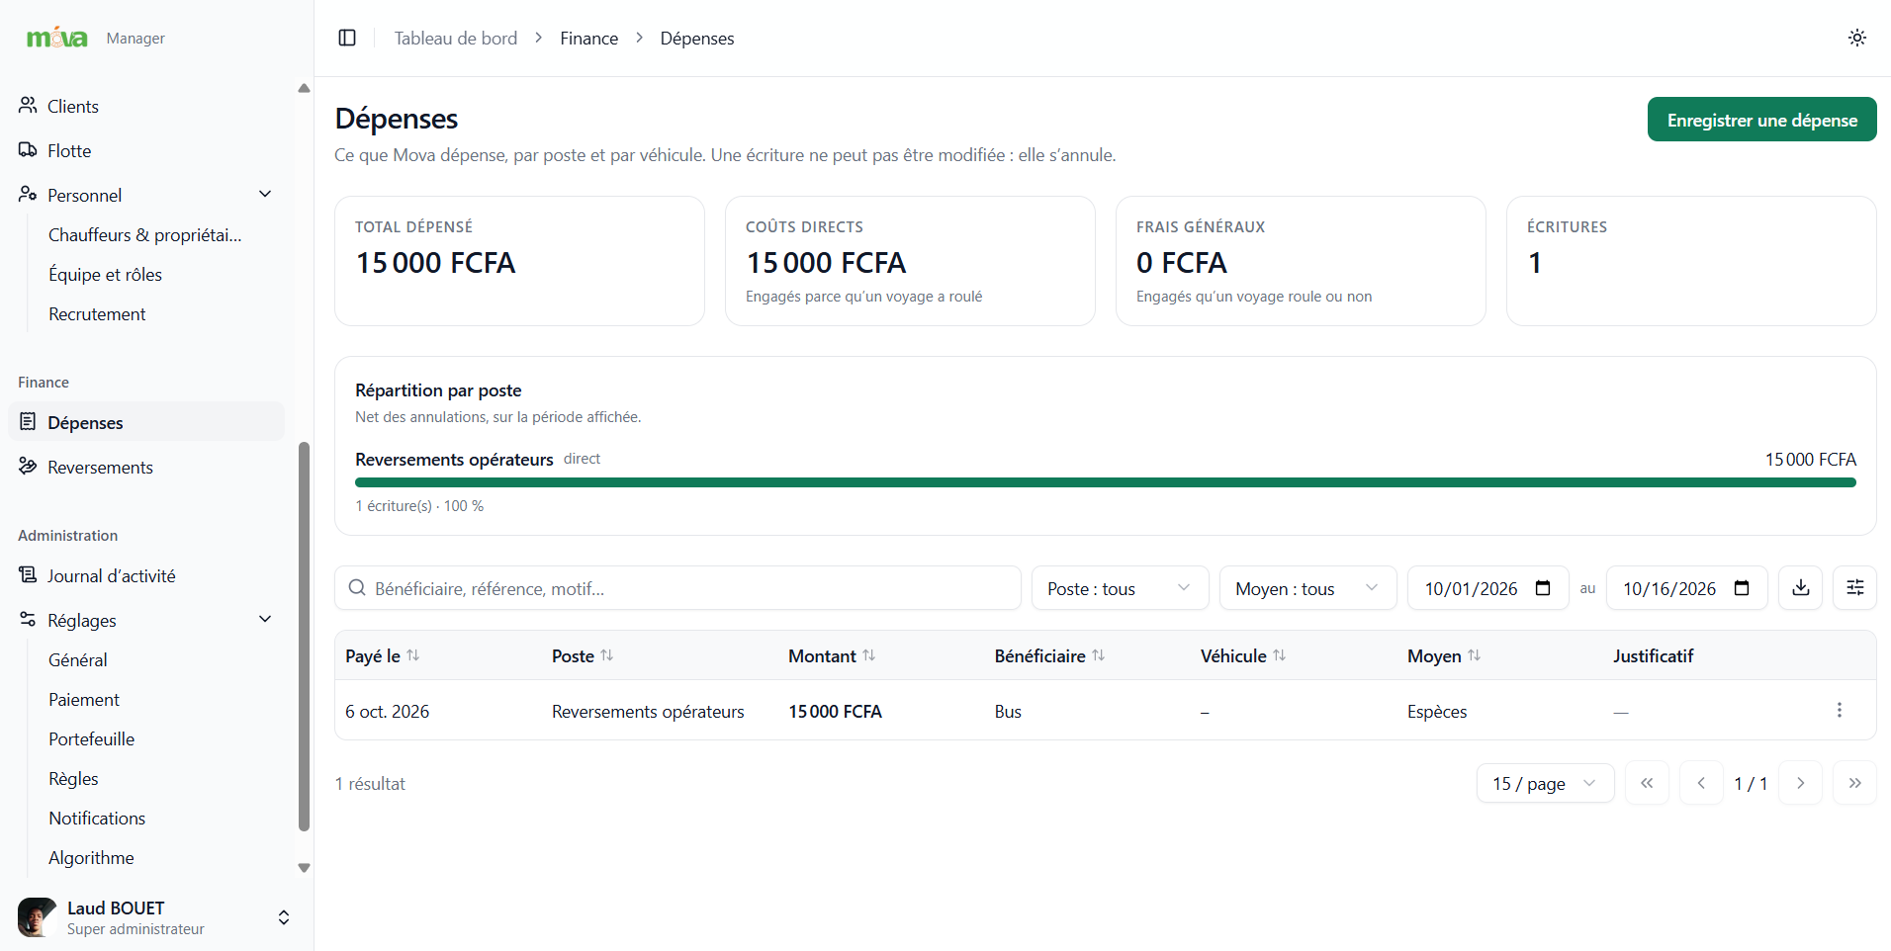This screenshot has width=1891, height=951.
Task: Navigate to Tableau de bord breadcrumb
Action: tap(456, 38)
